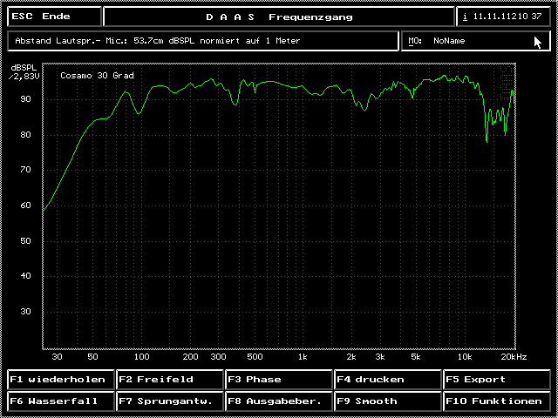Click the DAAS Frequenzgang title bar
This screenshot has height=418, width=558.
[x=279, y=17]
